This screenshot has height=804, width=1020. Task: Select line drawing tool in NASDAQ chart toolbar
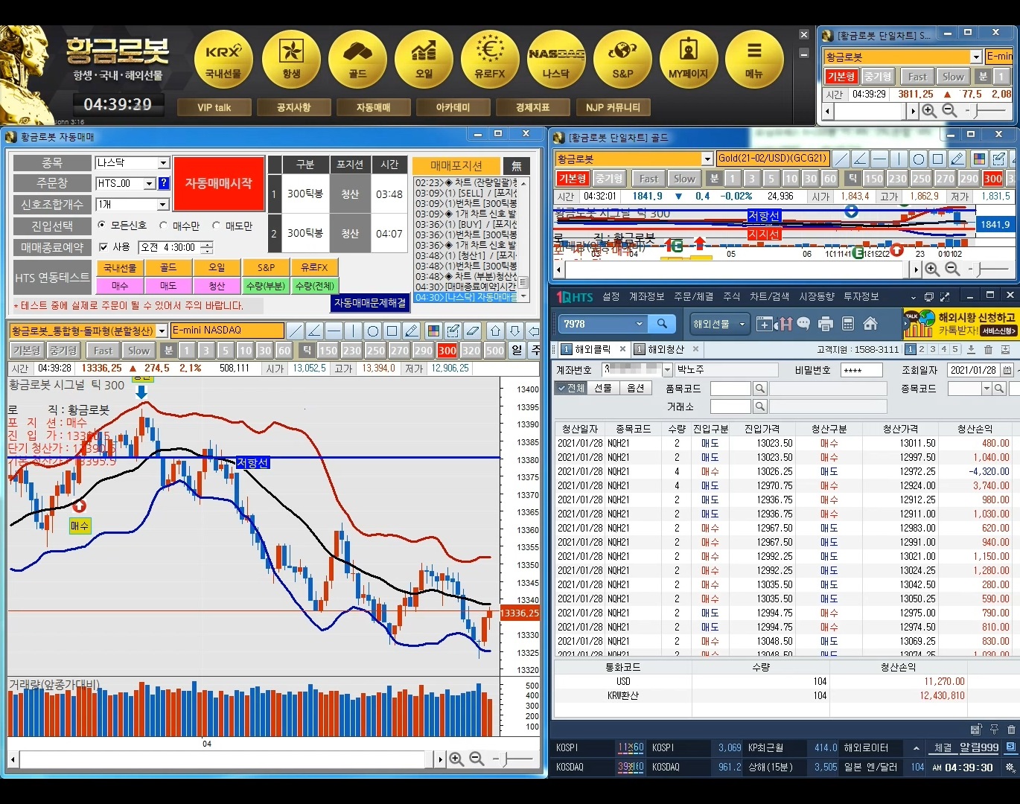click(x=296, y=331)
